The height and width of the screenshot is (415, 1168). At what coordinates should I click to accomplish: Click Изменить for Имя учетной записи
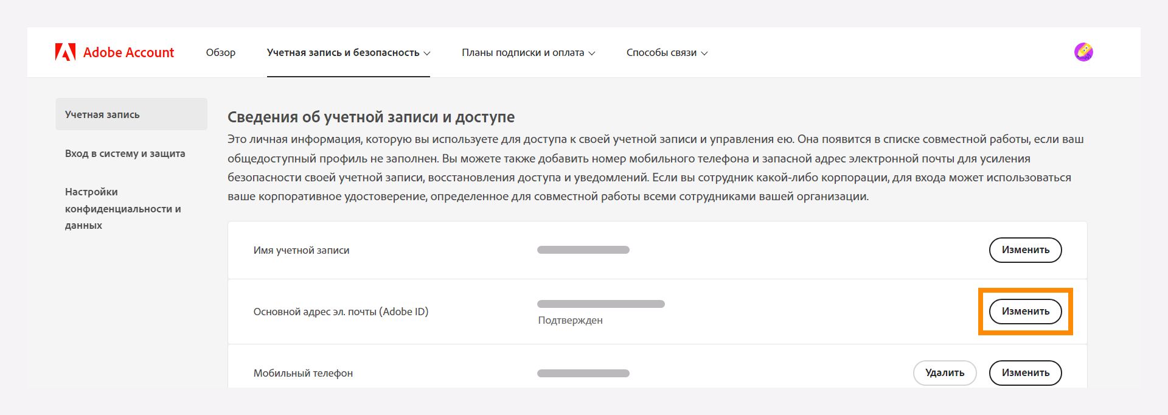point(1025,249)
